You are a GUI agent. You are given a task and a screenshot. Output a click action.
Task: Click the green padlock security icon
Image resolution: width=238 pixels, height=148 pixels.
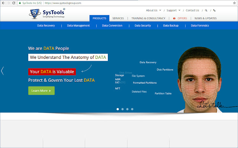click(x=20, y=3)
